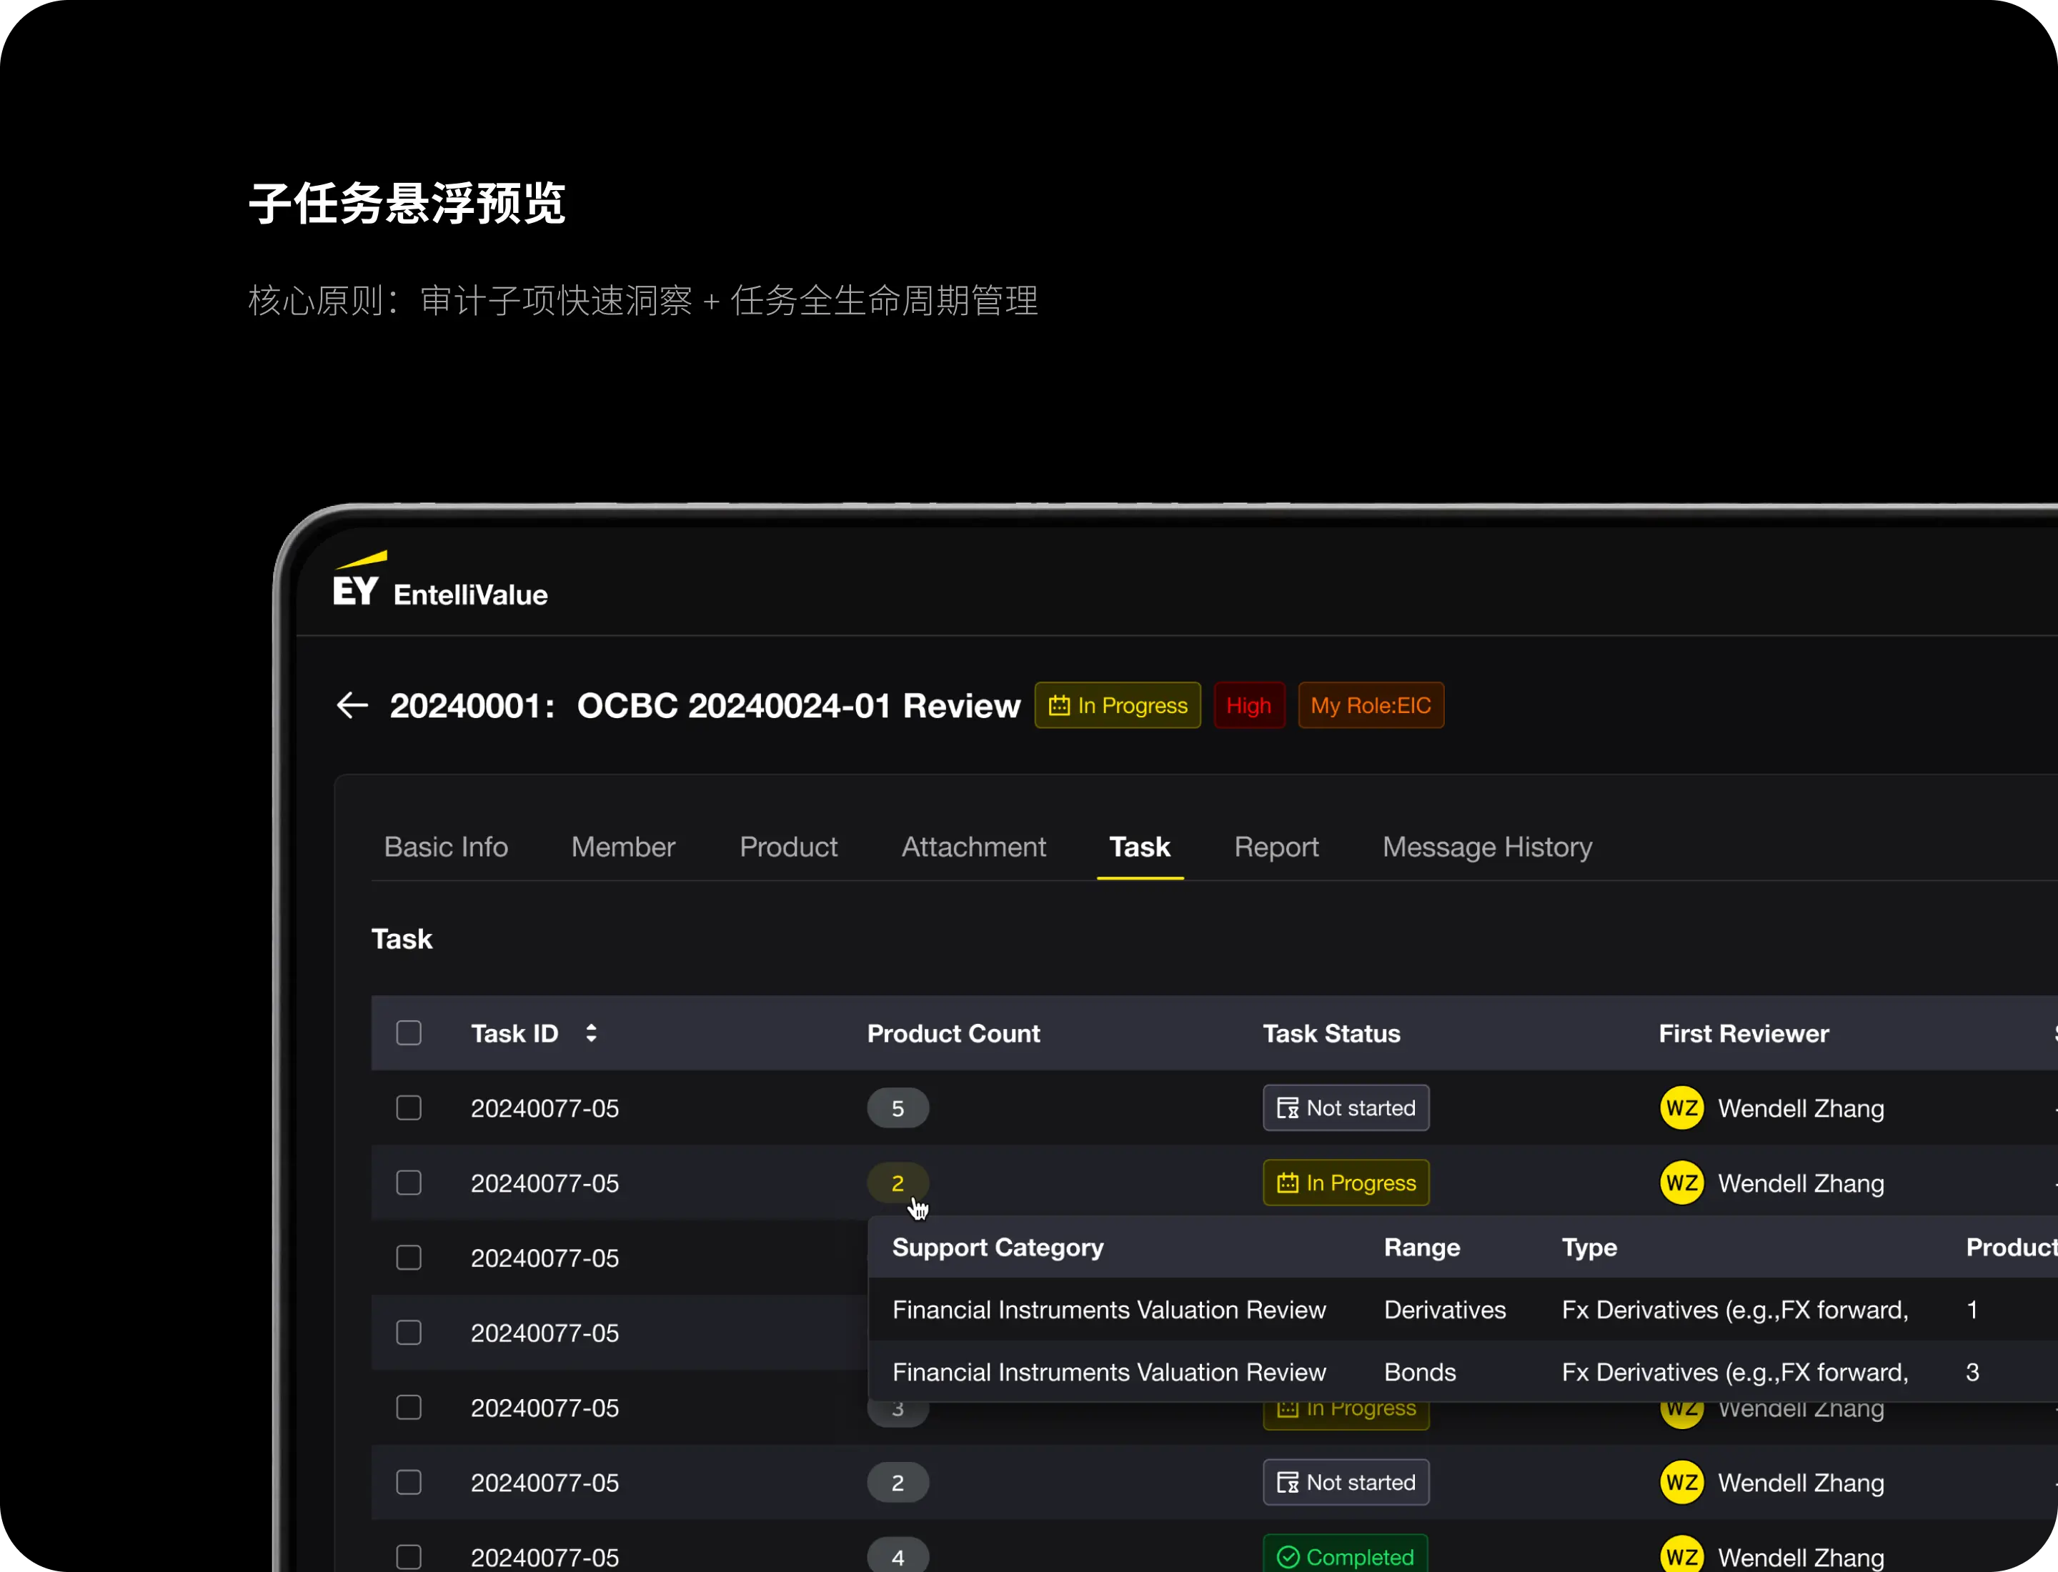Check the row with product count 3
The height and width of the screenshot is (1572, 2058).
(409, 1408)
